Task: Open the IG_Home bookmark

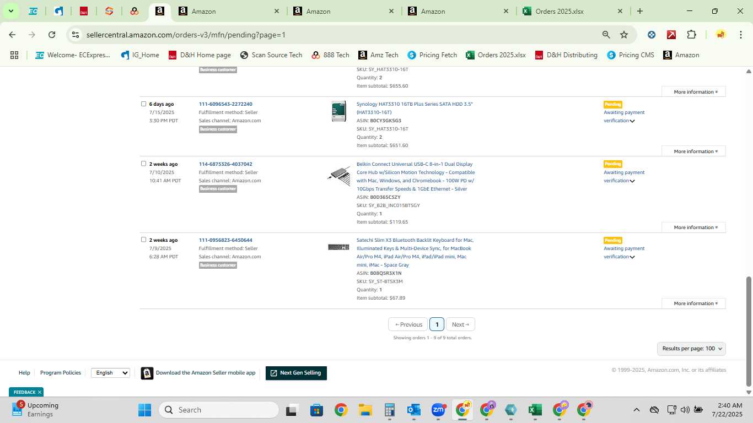Action: point(139,55)
